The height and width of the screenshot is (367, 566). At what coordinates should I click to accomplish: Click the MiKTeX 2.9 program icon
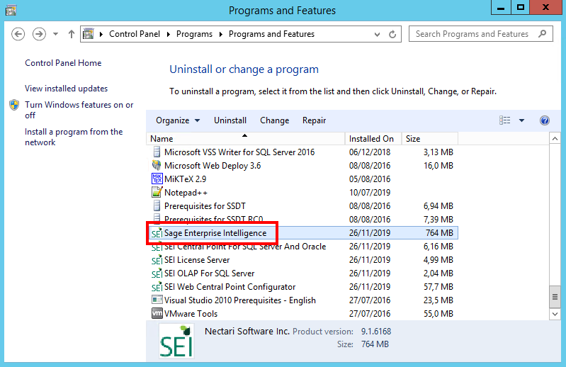click(x=157, y=179)
